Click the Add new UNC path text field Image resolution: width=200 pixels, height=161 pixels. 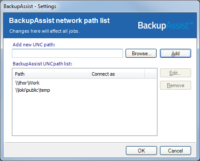[x=67, y=54]
